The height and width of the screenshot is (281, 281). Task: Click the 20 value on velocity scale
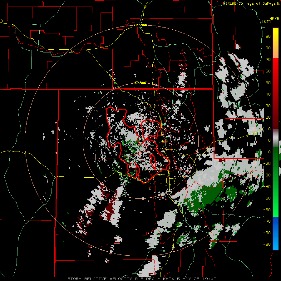pos(268,117)
